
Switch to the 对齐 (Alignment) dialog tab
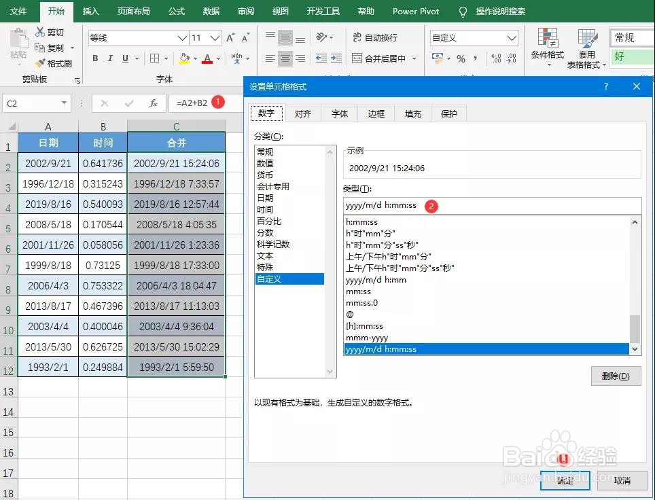[303, 113]
